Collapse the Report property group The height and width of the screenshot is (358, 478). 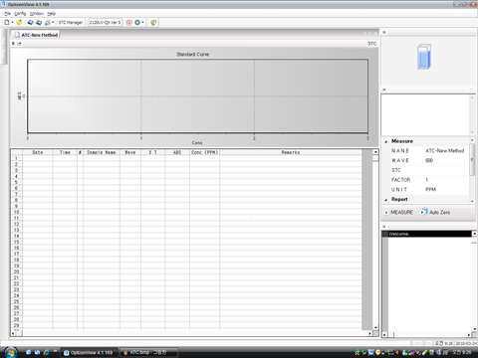click(386, 200)
